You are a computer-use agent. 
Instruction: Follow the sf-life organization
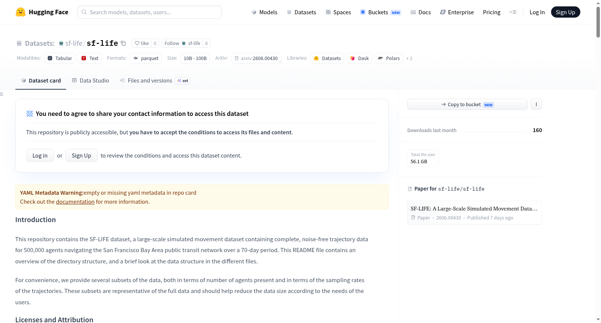point(182,43)
